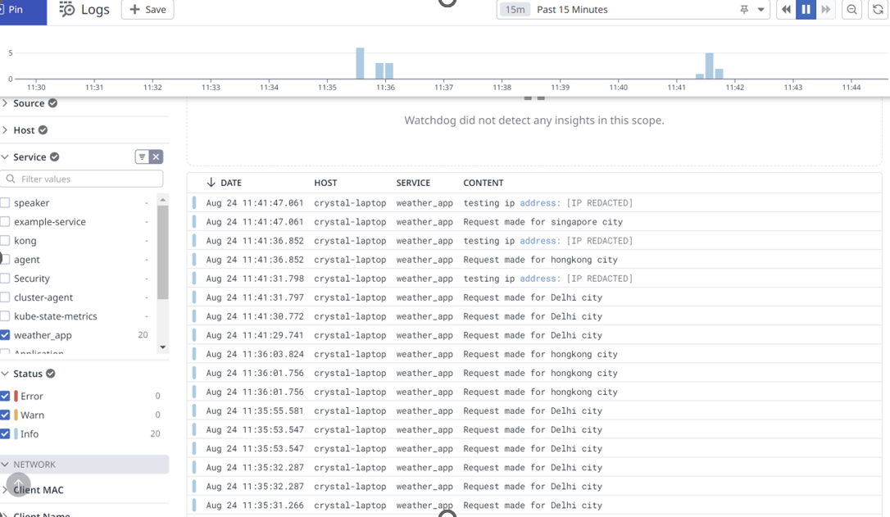This screenshot has height=517, width=890.
Task: Click the Save button
Action: point(148,10)
